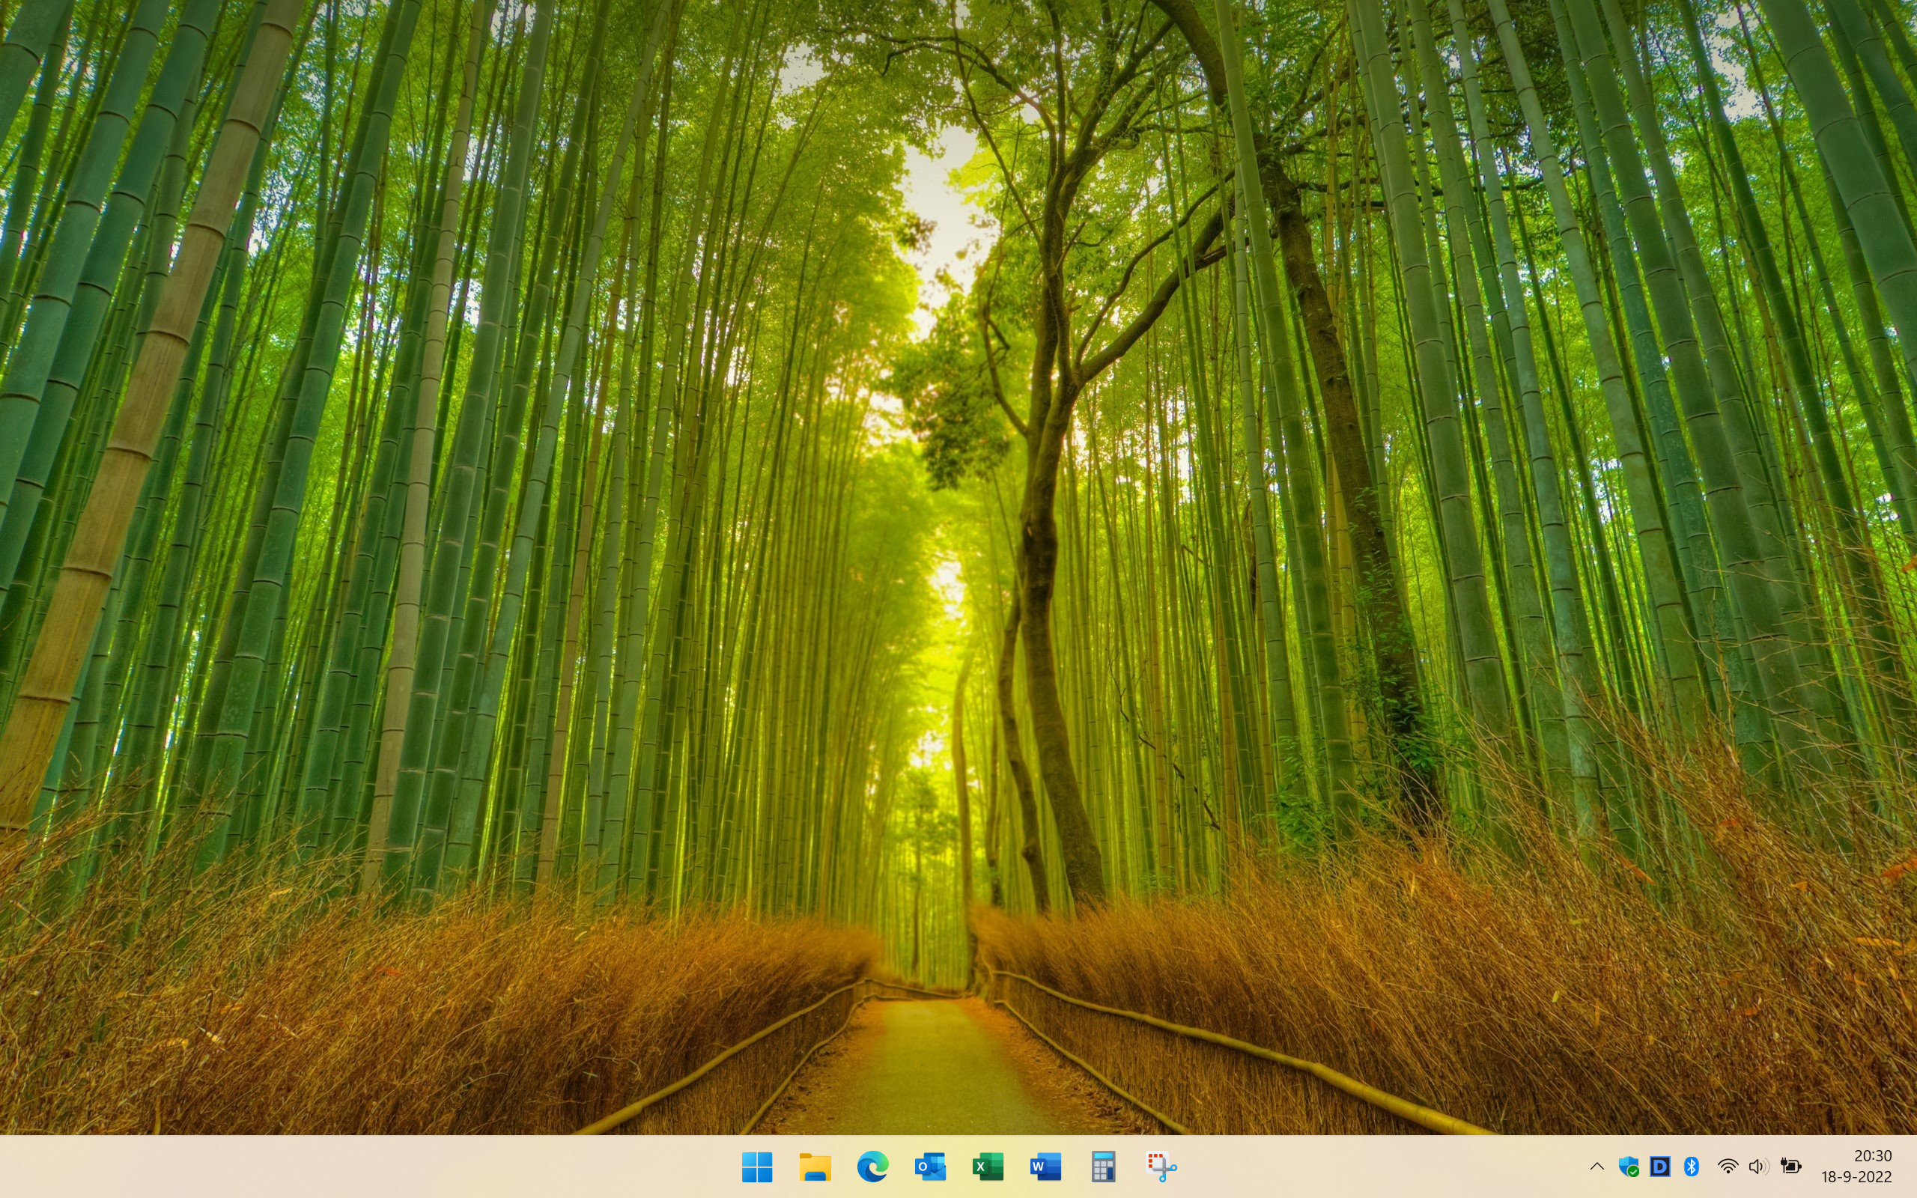Open the Windows Start menu
Image resolution: width=1917 pixels, height=1198 pixels.
[x=756, y=1167]
